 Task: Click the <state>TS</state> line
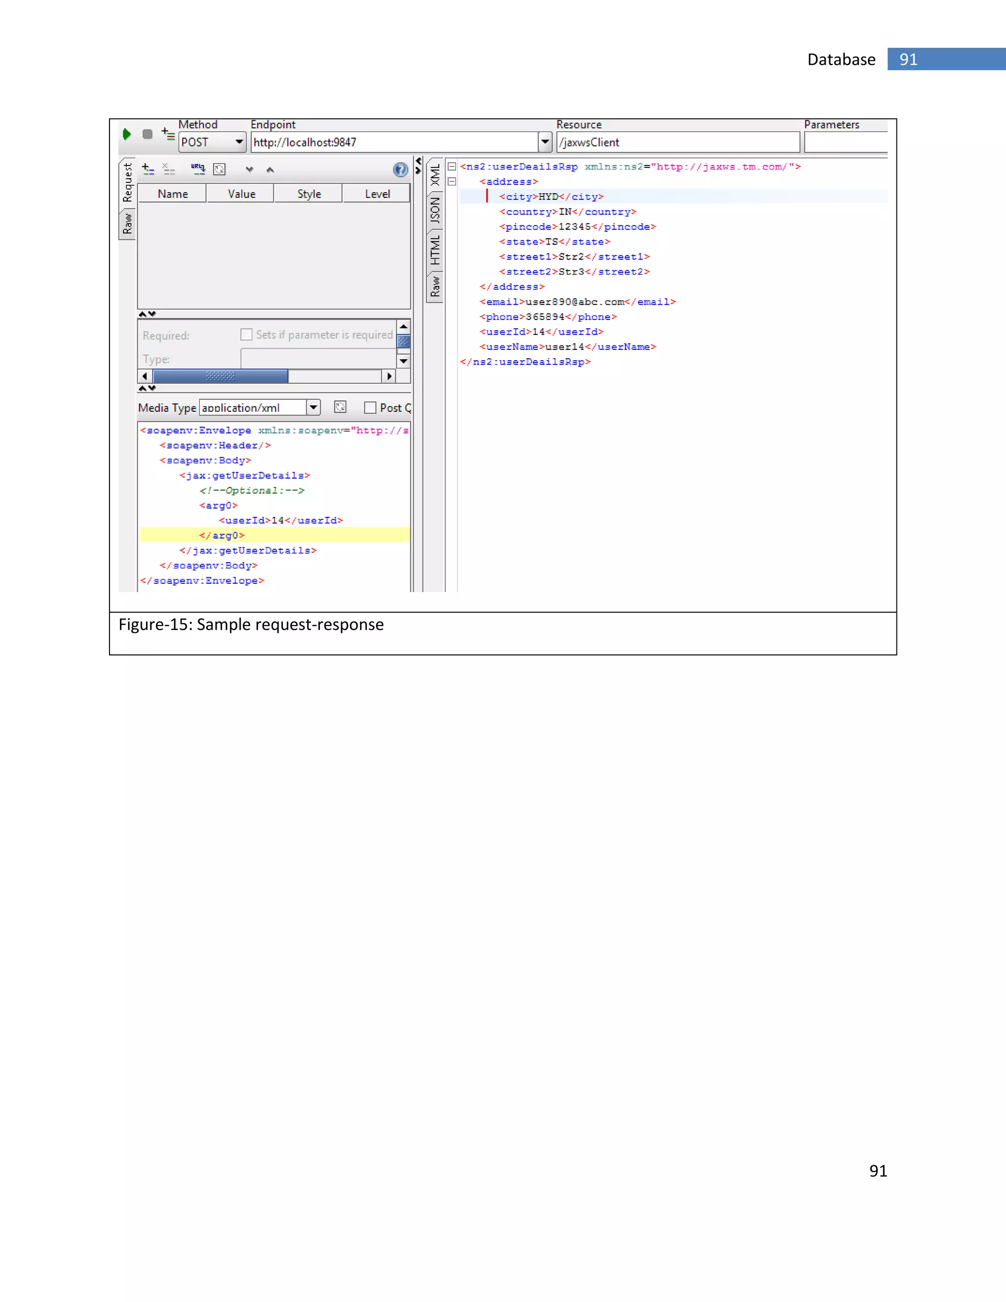tap(555, 241)
